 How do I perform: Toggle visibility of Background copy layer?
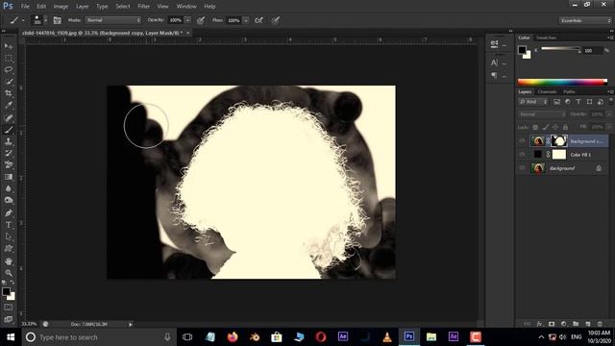point(522,141)
